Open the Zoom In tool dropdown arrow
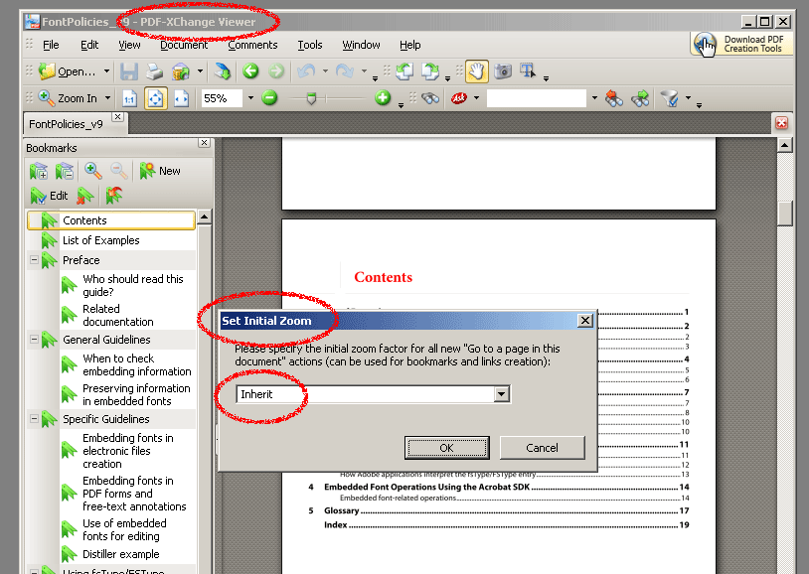The image size is (809, 574). [107, 98]
